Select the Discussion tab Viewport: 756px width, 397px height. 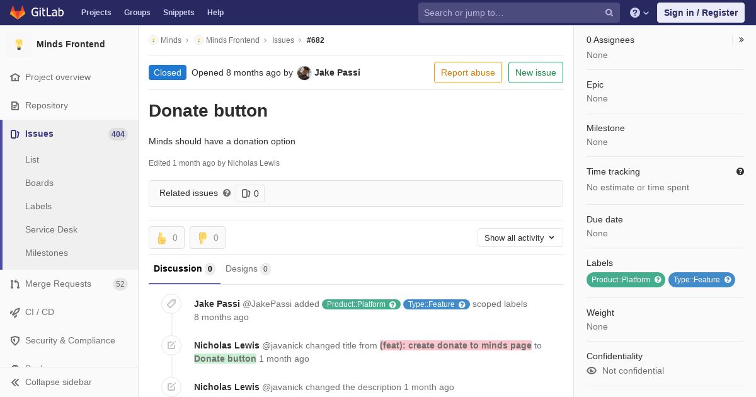pos(183,268)
